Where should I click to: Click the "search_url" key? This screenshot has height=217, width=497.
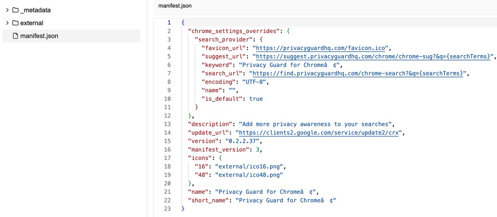[223, 73]
